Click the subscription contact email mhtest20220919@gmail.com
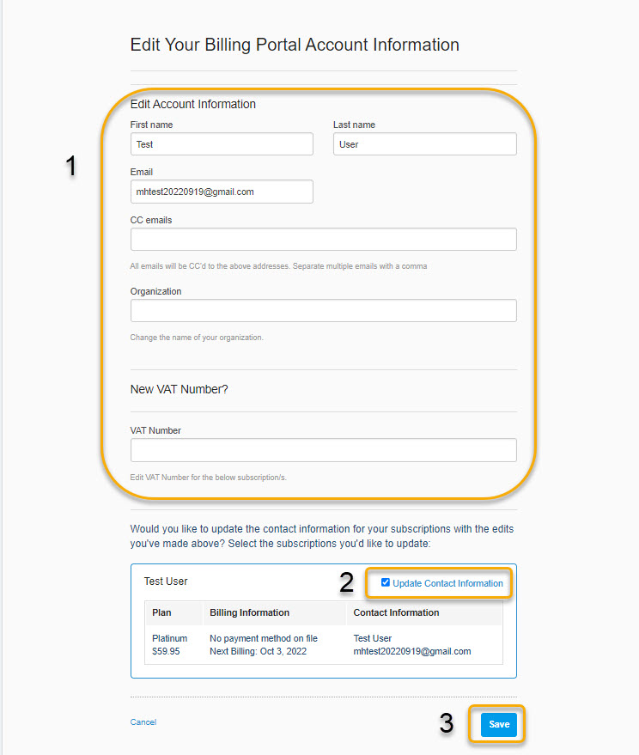The width and height of the screenshot is (639, 755). [412, 651]
